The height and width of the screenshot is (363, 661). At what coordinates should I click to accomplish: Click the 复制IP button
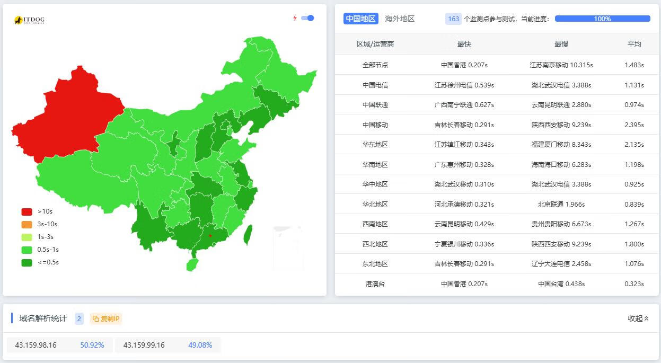coord(106,318)
